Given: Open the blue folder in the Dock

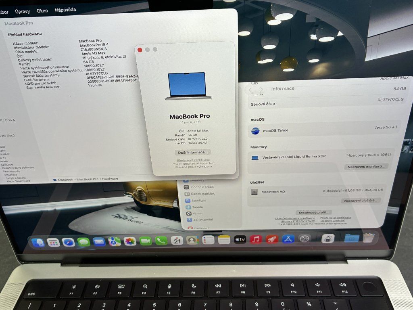Looking at the screenshot, I should (x=352, y=238).
